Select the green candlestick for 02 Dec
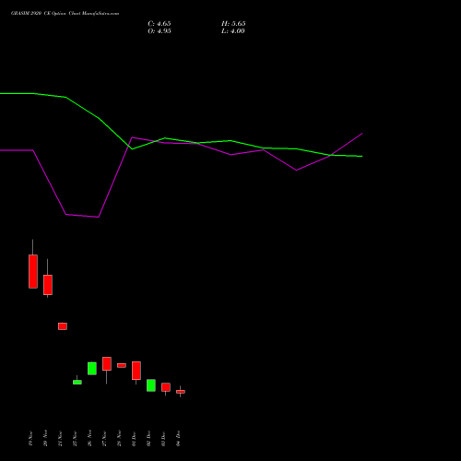 click(151, 385)
